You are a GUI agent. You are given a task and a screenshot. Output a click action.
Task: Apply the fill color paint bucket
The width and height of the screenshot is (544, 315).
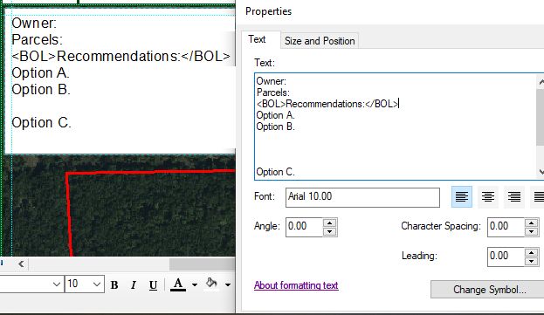pos(211,284)
